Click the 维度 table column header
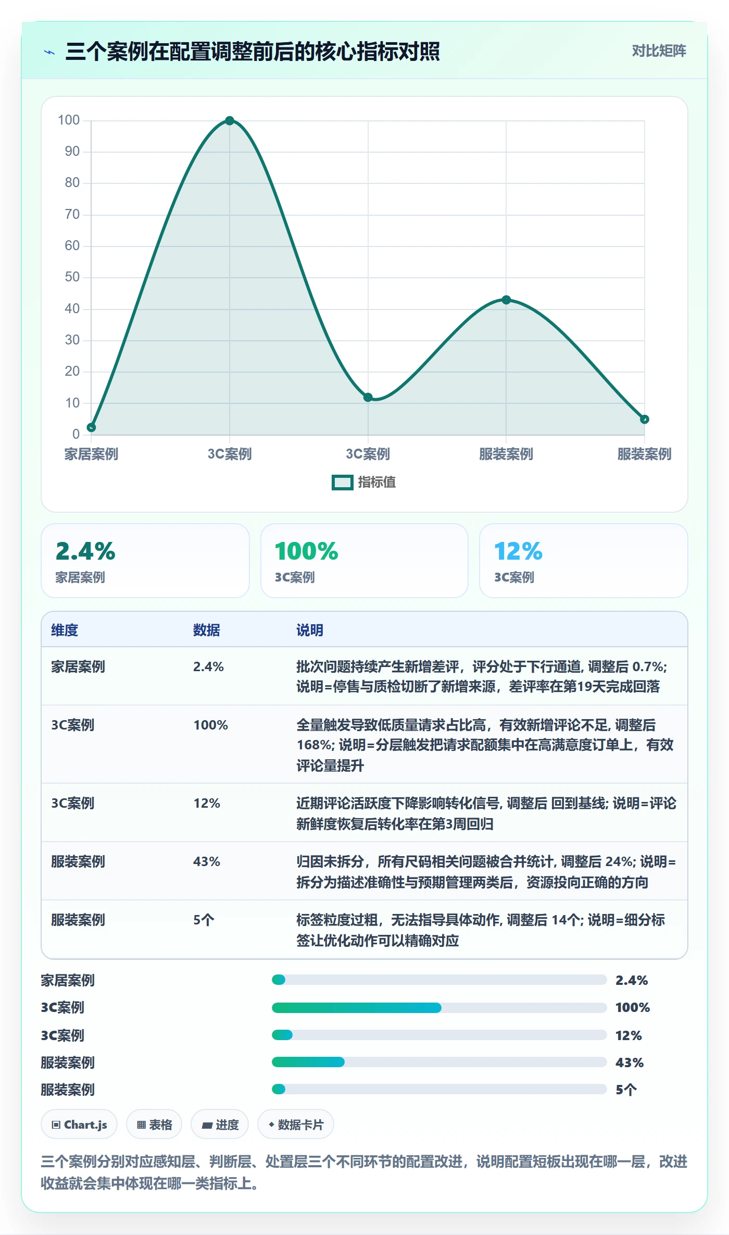This screenshot has width=729, height=1235. click(65, 630)
